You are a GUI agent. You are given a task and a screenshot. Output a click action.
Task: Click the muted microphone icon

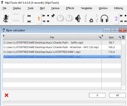pos(6,19)
